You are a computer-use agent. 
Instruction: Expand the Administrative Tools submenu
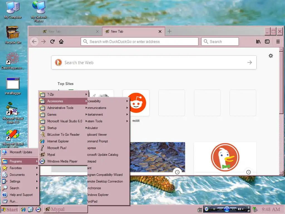(x=63, y=108)
